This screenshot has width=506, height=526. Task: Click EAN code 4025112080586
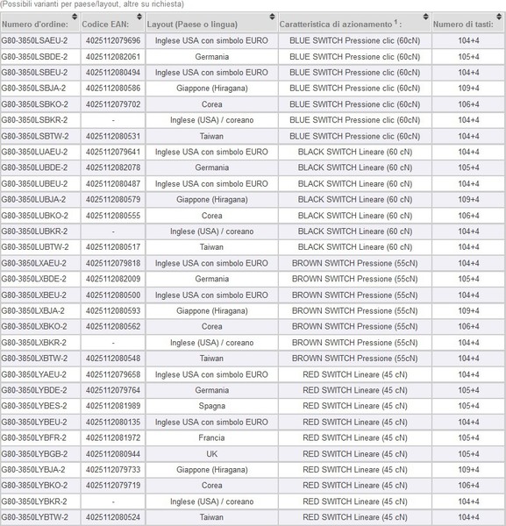tap(113, 89)
